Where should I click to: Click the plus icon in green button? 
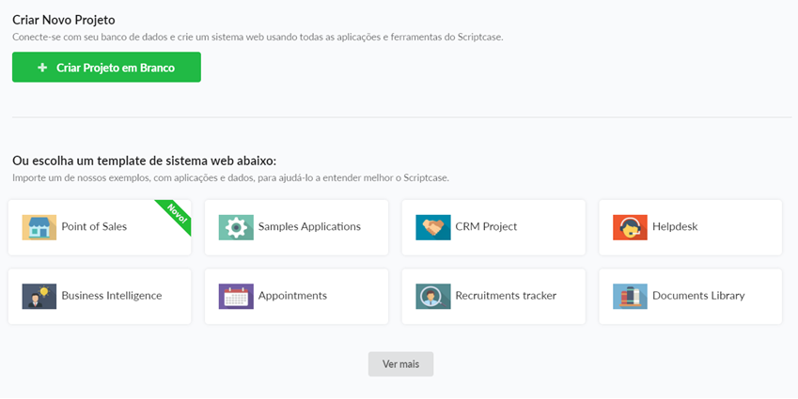[42, 67]
